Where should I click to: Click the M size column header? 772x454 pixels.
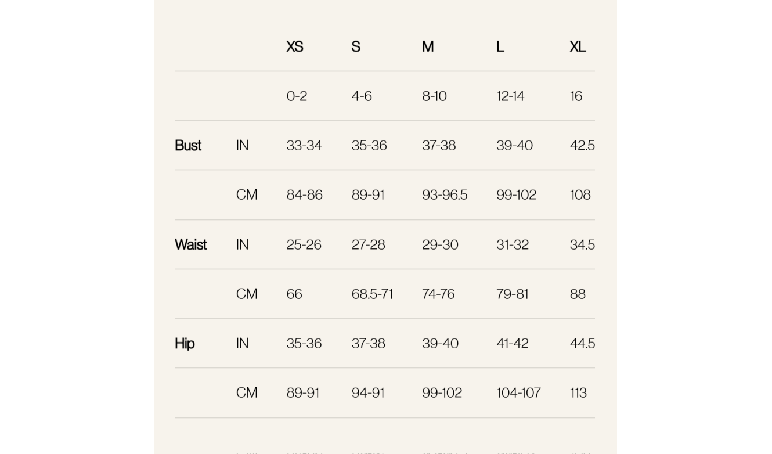[x=428, y=47]
